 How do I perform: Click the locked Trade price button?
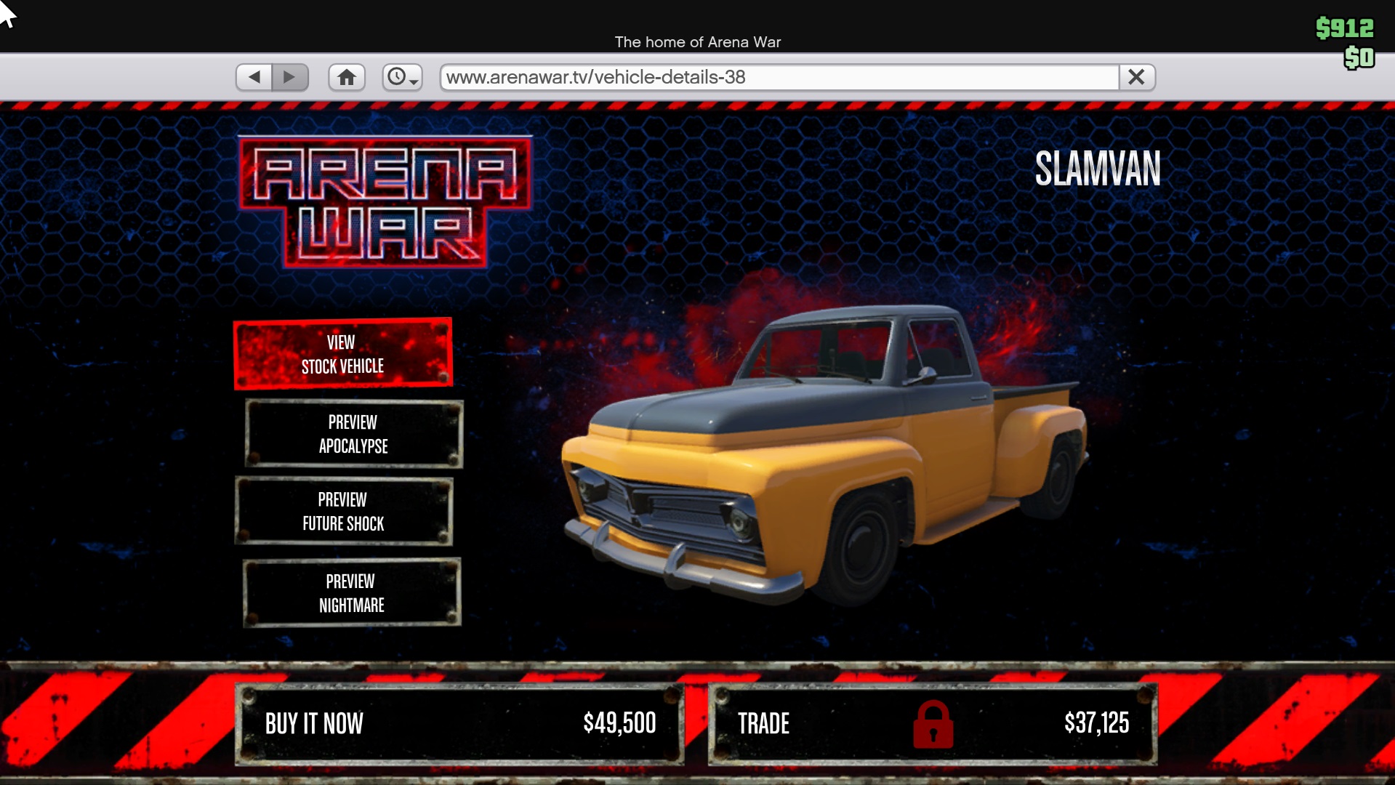click(933, 724)
